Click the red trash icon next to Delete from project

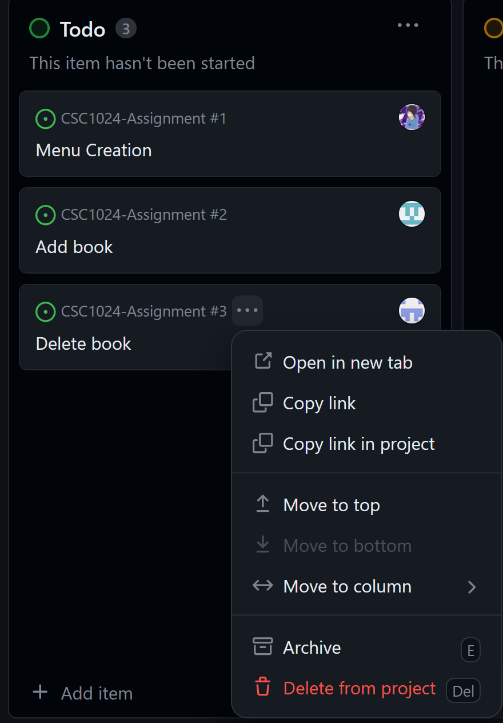[x=262, y=688]
